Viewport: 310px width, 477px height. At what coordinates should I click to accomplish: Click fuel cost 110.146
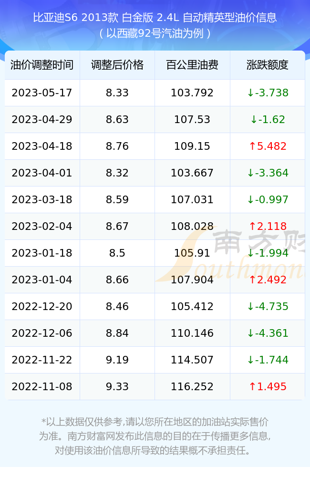[x=192, y=333]
